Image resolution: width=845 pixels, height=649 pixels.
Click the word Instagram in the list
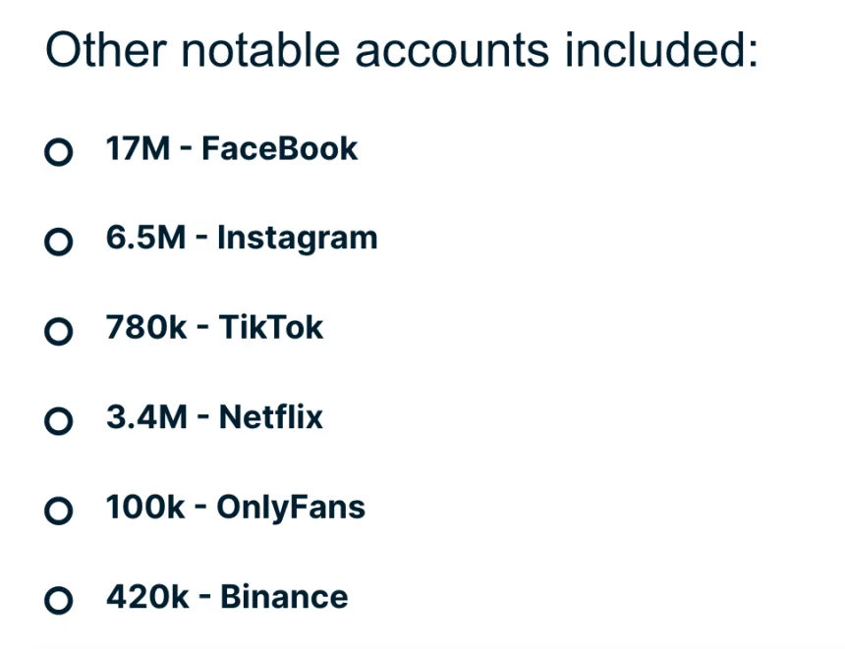(297, 239)
